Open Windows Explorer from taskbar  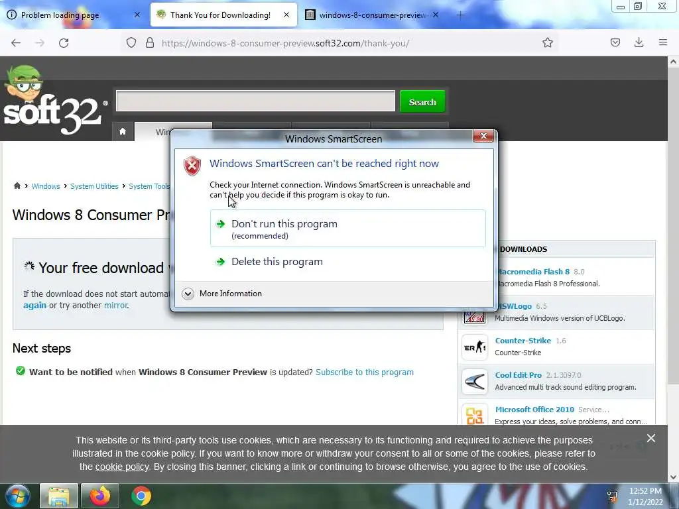(59, 496)
